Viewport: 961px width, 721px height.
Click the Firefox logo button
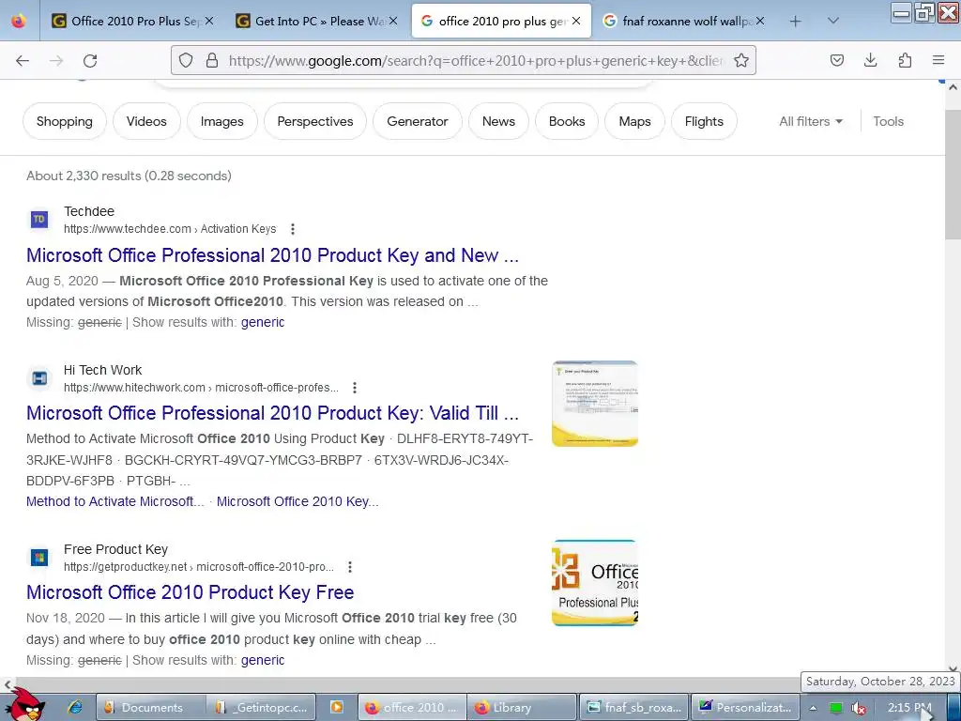[x=19, y=21]
